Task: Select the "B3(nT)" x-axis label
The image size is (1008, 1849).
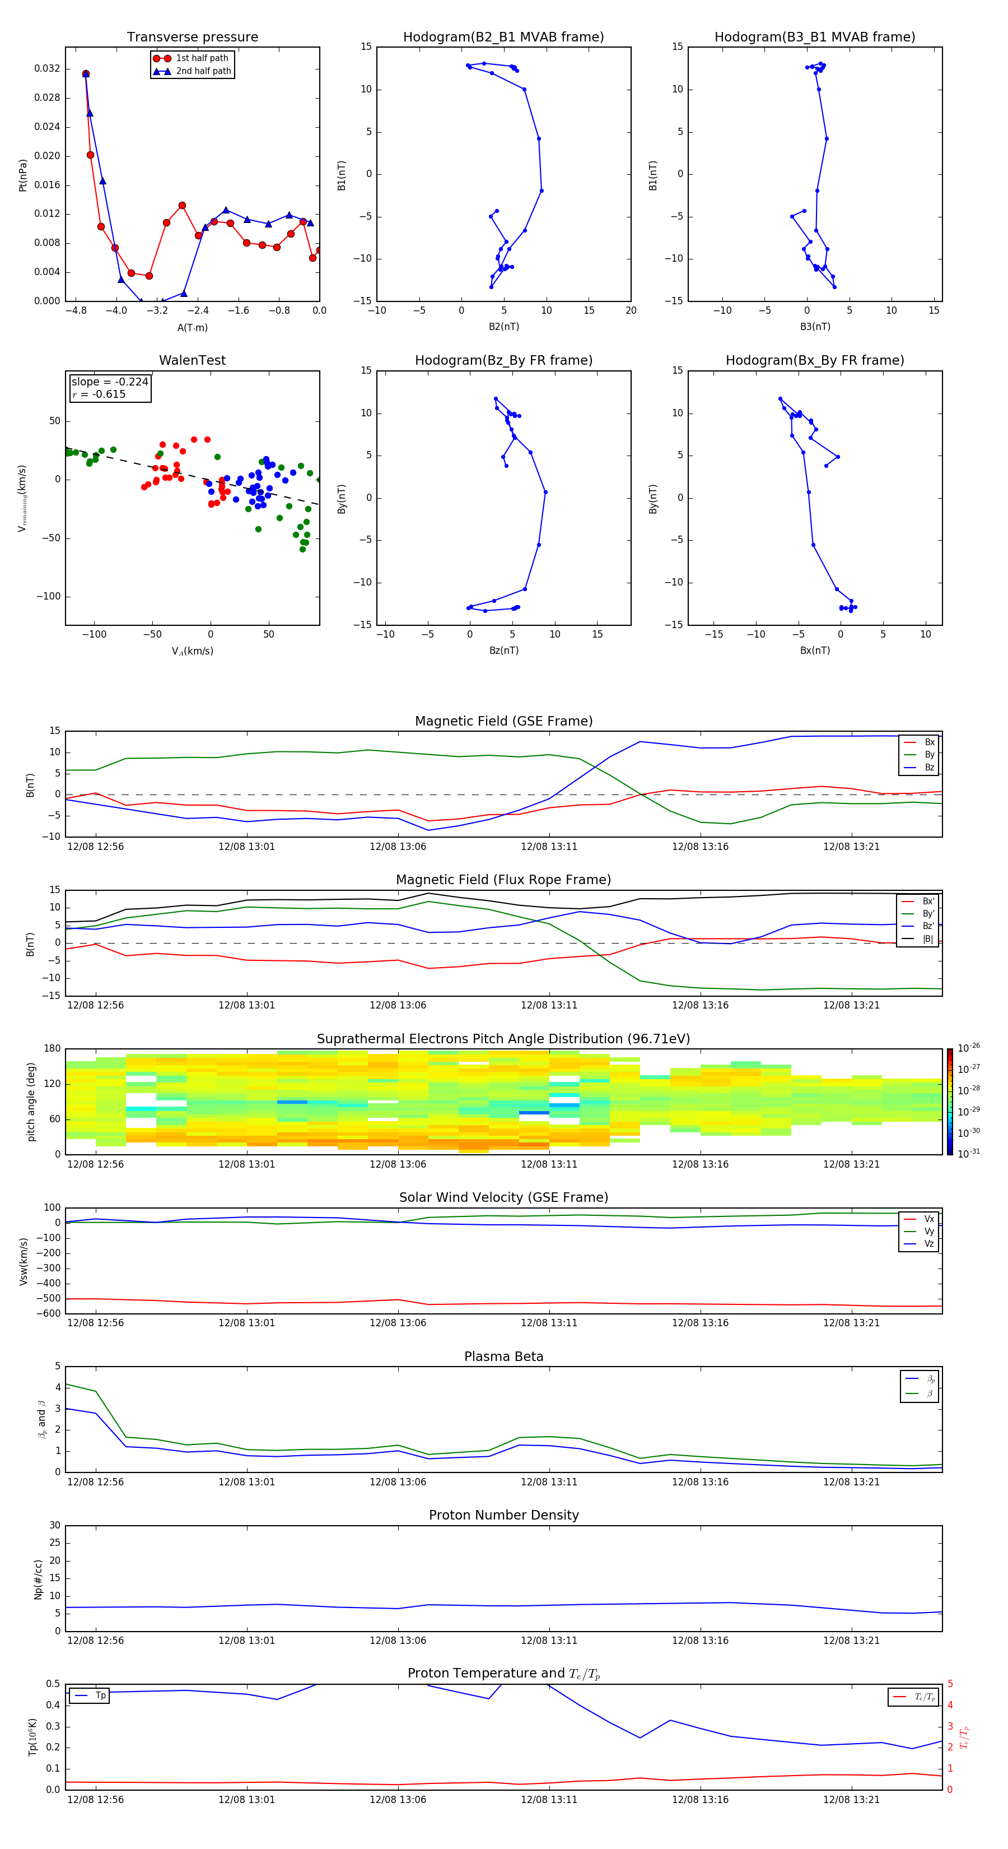Action: pyautogui.click(x=815, y=327)
